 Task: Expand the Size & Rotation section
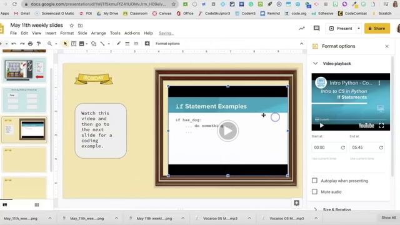315,209
